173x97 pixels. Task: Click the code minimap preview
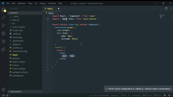[162, 17]
